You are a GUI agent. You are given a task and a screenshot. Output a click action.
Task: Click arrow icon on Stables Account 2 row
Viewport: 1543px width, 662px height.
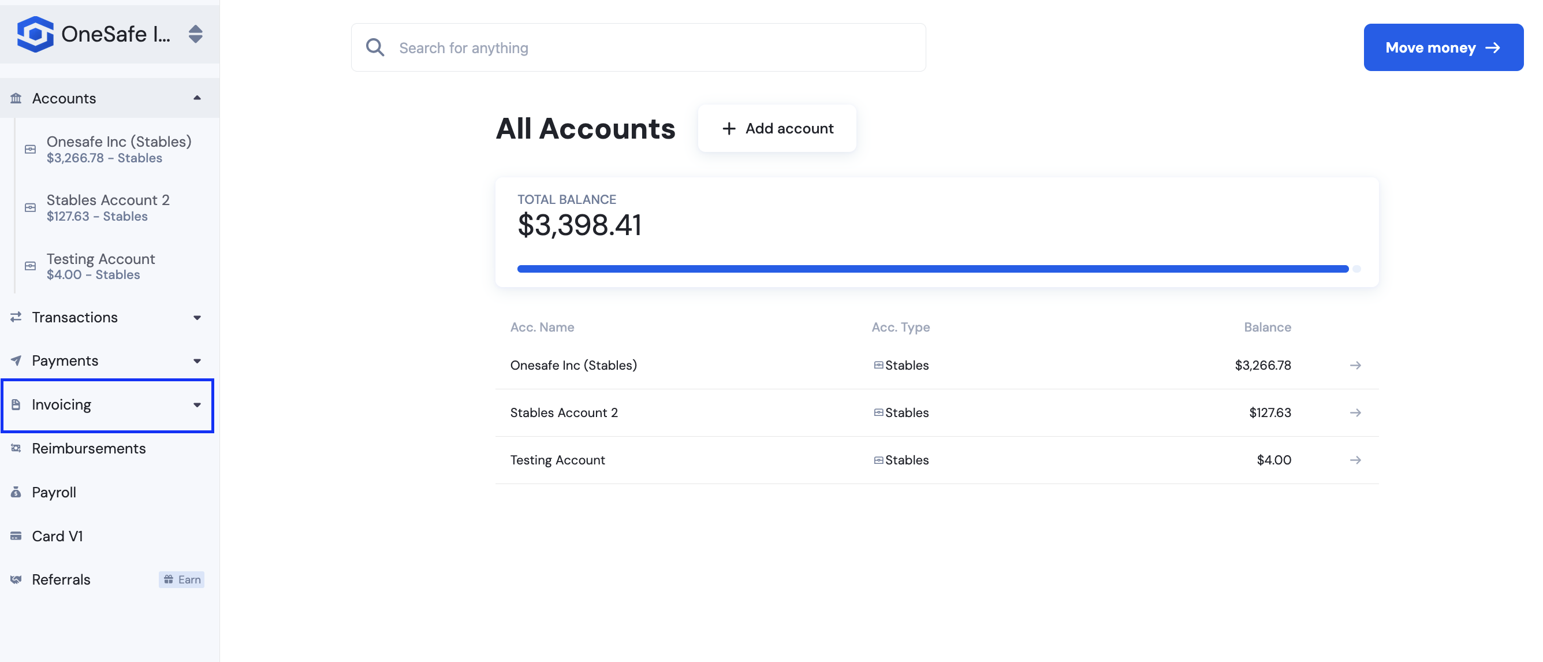pos(1355,413)
